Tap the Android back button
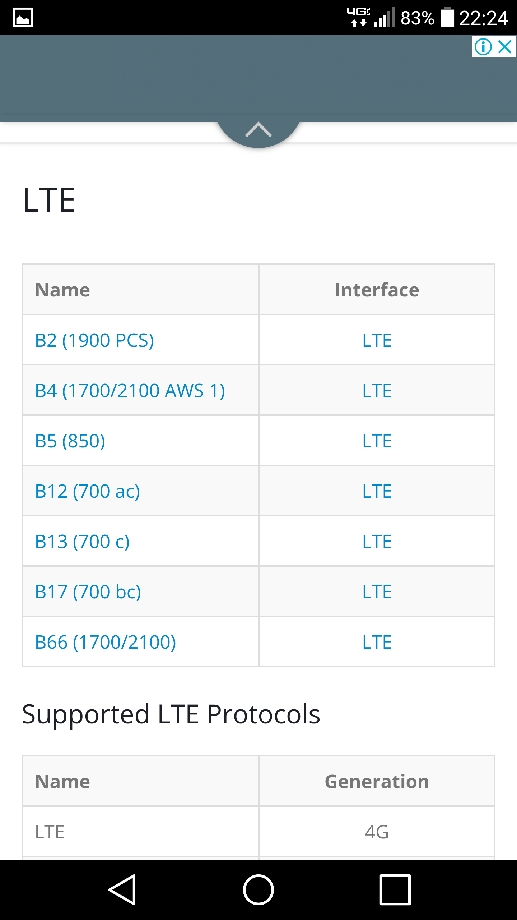517x920 pixels. coord(122,889)
